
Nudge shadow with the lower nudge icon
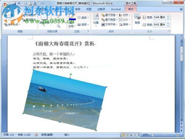pyautogui.click(x=58, y=26)
